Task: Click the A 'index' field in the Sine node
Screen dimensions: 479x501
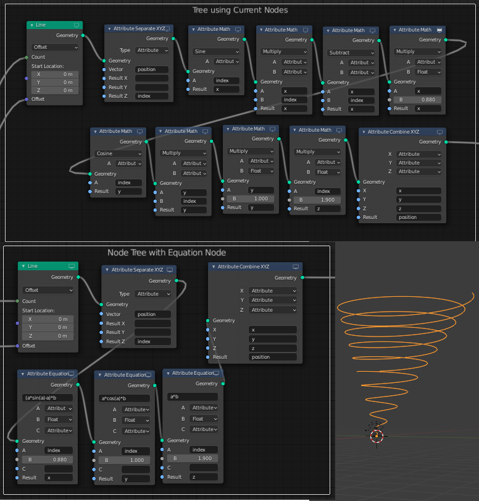Action: [x=227, y=81]
